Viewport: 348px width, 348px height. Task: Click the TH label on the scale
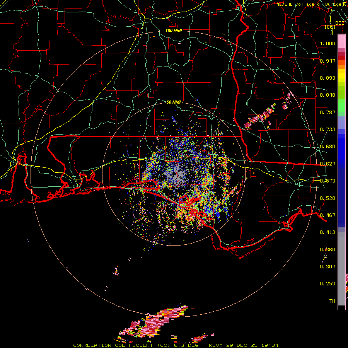coord(332,301)
